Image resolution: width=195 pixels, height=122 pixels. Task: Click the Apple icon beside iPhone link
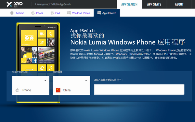pyautogui.click(x=33, y=13)
